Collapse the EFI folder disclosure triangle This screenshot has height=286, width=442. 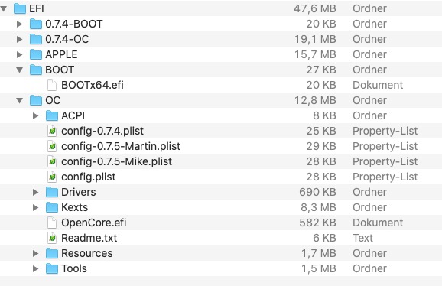click(x=4, y=8)
